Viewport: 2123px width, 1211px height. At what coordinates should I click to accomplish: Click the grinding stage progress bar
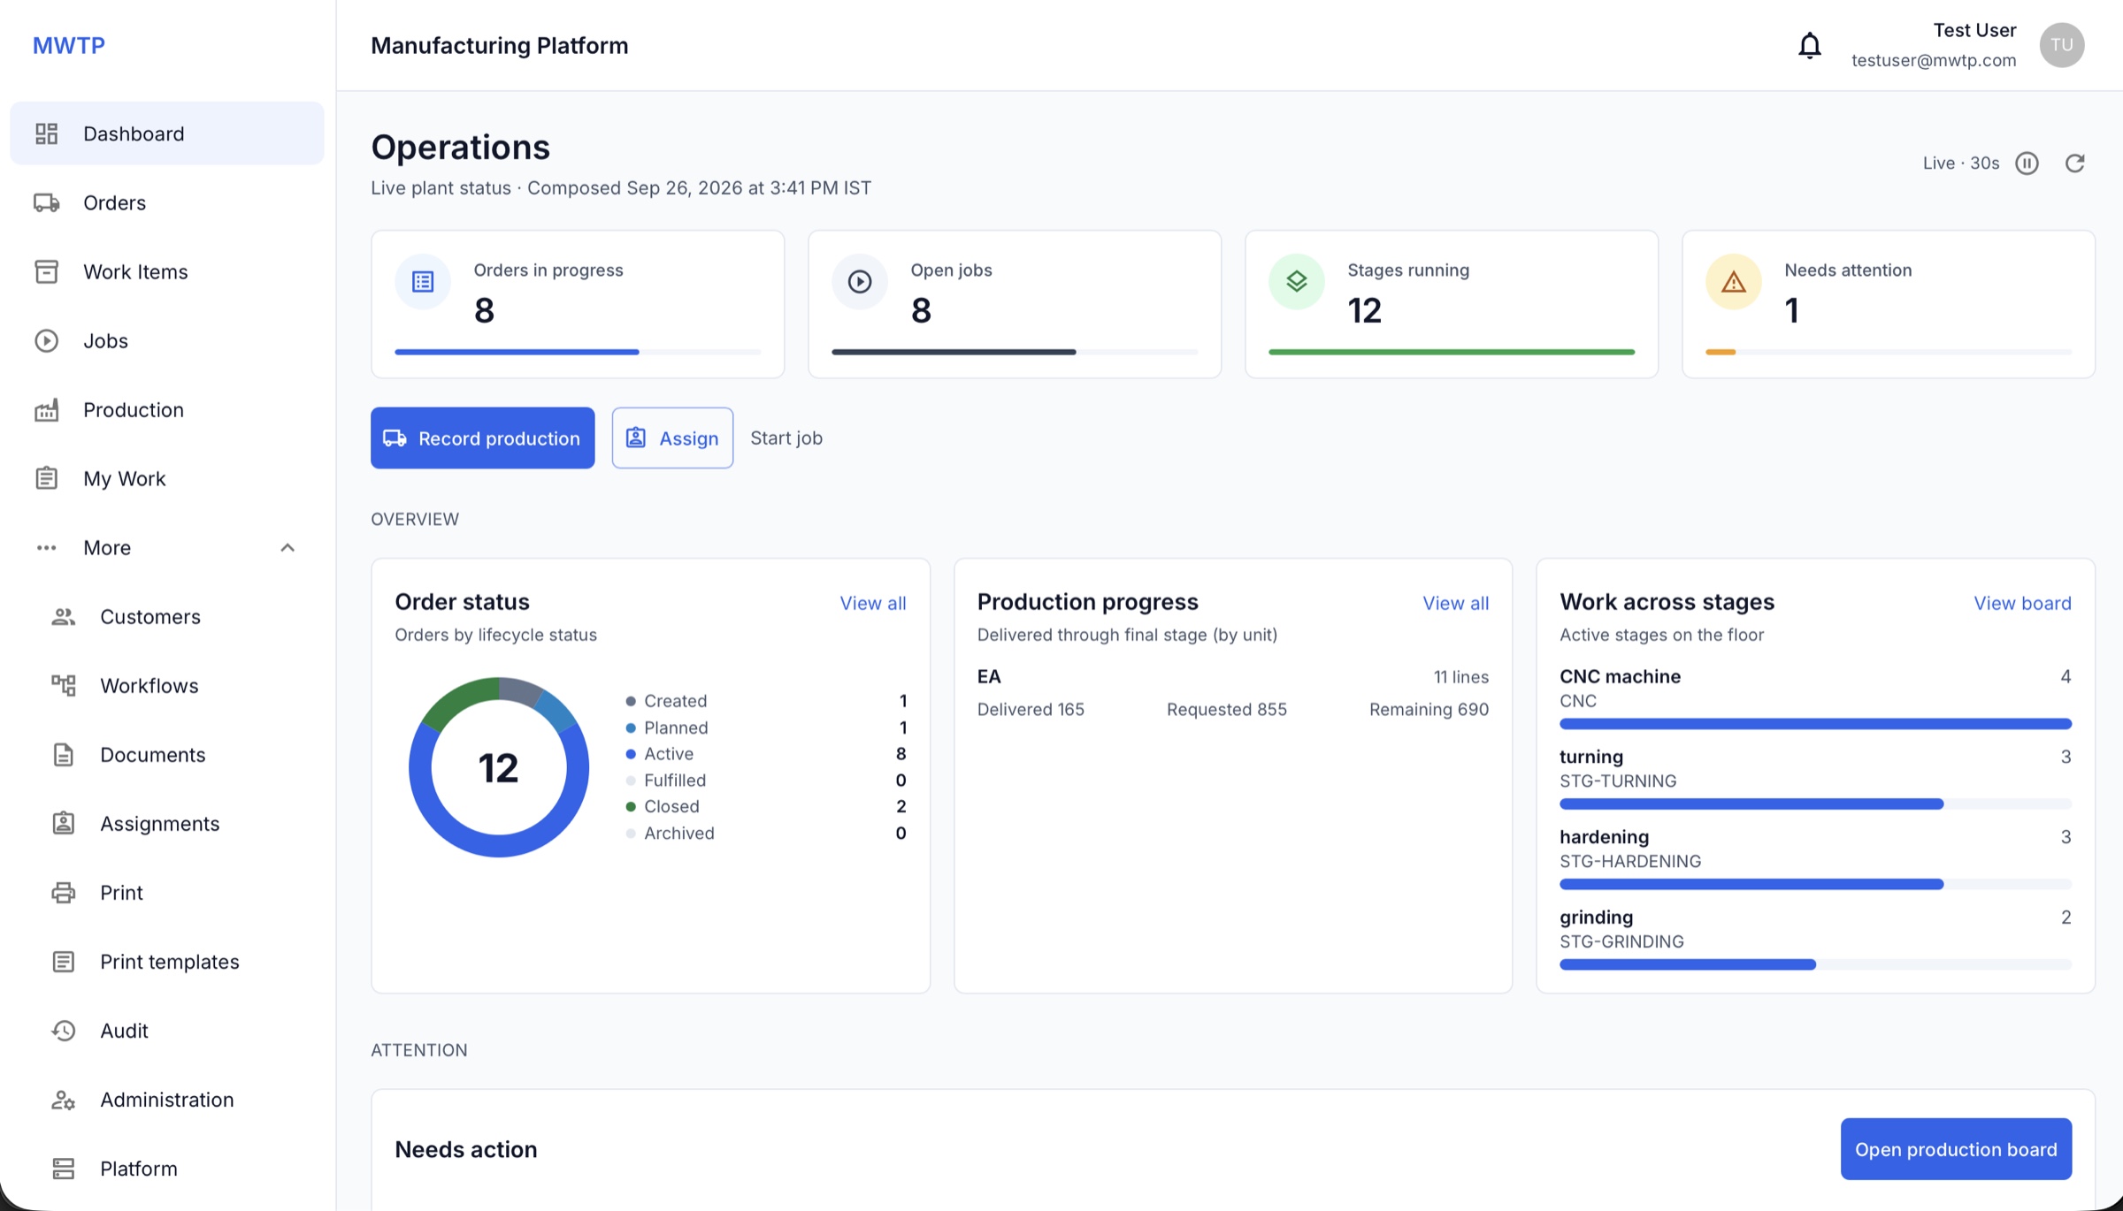coord(1815,965)
